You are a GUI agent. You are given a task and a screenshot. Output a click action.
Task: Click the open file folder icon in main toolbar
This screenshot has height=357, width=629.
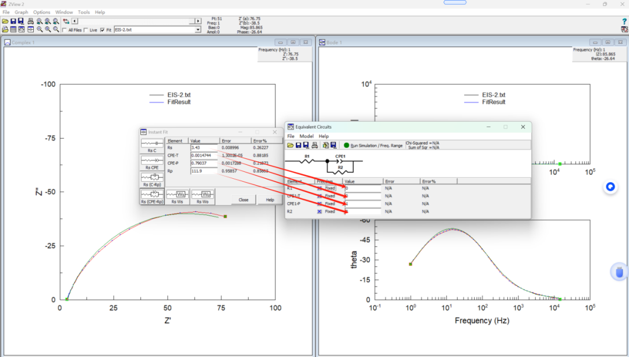coord(5,21)
